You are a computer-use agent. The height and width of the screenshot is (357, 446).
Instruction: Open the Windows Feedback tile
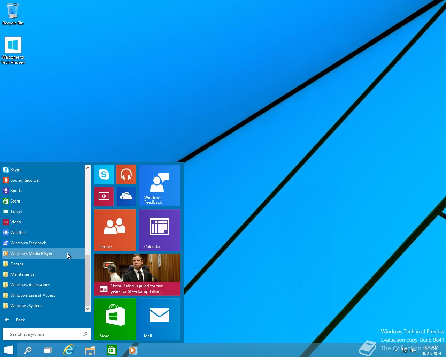[159, 185]
